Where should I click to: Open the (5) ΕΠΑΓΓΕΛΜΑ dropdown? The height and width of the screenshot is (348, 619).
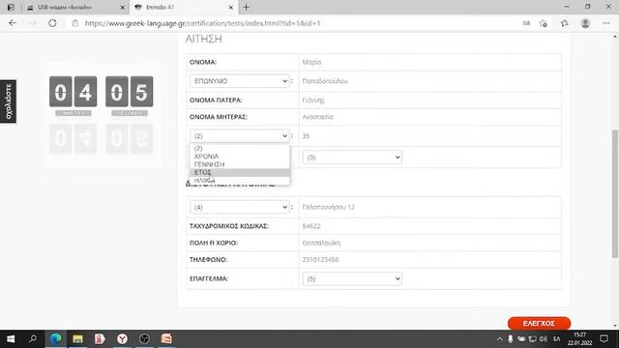(352, 278)
